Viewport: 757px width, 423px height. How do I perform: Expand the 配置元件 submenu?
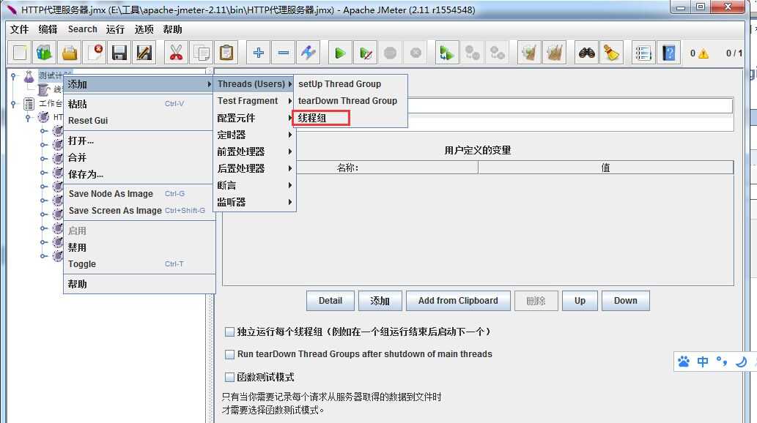[254, 118]
